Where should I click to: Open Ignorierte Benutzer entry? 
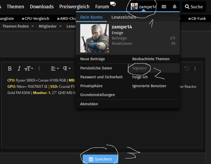pos(149,86)
